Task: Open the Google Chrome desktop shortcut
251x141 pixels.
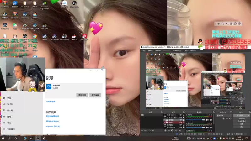Action: [x=35, y=37]
